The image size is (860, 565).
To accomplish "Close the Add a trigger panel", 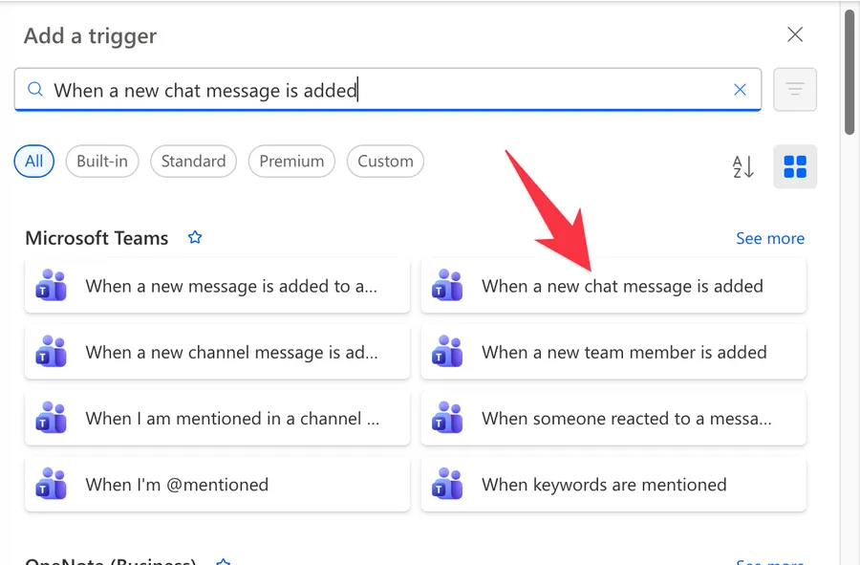I will coord(795,34).
